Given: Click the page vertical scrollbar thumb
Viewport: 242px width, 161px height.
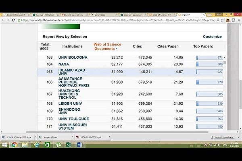Looking at the screenshot, I should 240,94.
